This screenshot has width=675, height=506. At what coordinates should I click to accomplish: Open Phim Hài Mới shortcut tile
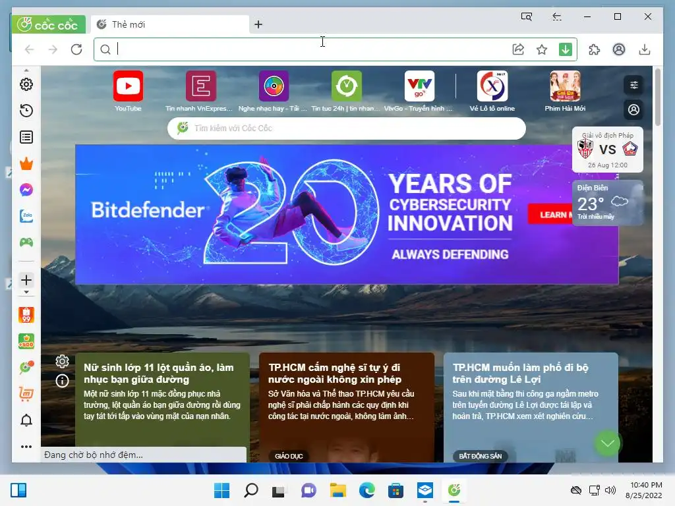565,91
